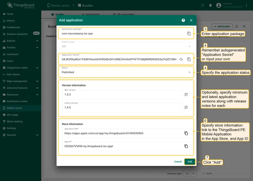Go to Home in sidebar
253x181 pixels.
point(21,14)
